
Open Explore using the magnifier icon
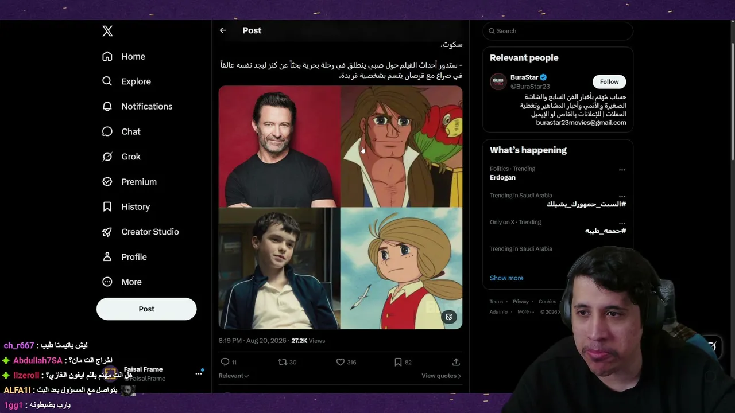point(107,81)
